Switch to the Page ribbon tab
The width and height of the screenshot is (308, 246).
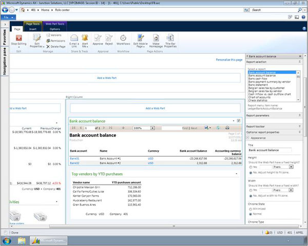[x=17, y=29]
